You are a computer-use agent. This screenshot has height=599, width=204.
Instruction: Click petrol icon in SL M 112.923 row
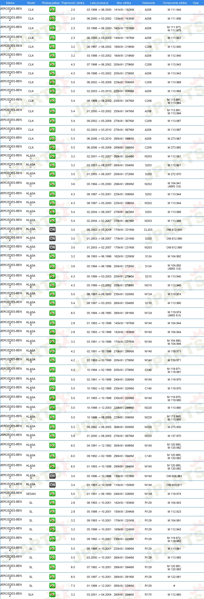[52, 512]
